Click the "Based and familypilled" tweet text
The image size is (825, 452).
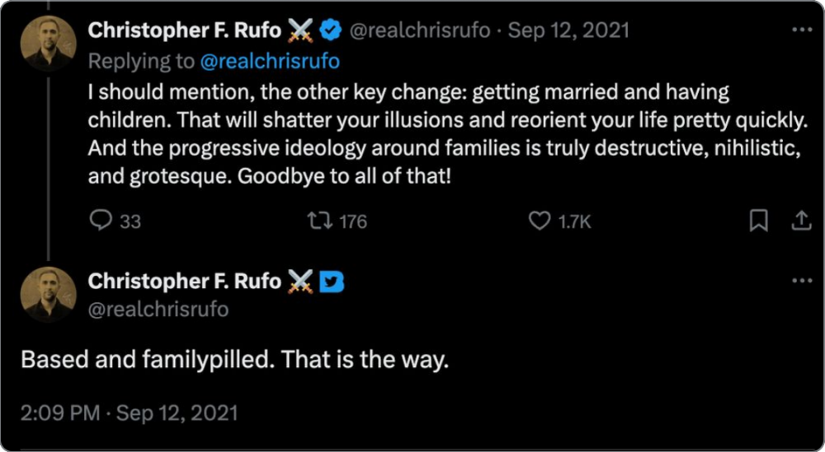coord(234,361)
